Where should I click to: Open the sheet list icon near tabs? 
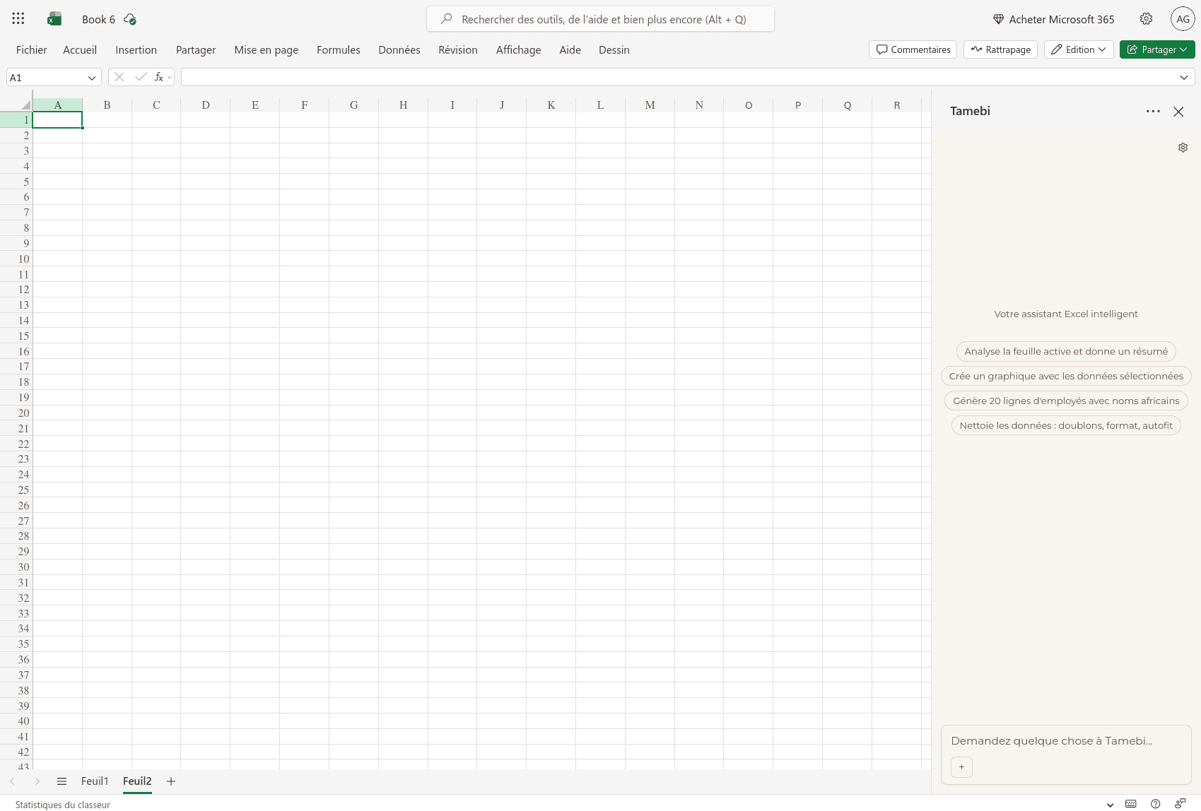click(62, 781)
